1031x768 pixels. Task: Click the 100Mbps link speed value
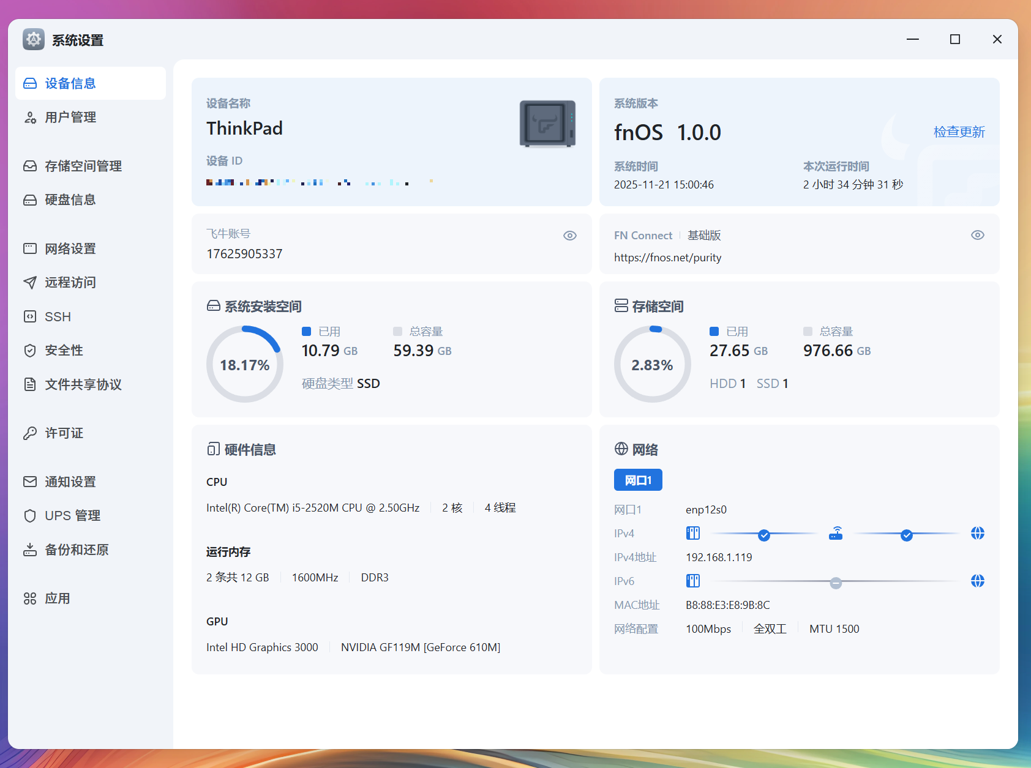pos(708,629)
